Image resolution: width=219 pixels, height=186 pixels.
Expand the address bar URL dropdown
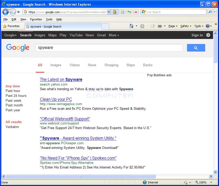(109, 12)
